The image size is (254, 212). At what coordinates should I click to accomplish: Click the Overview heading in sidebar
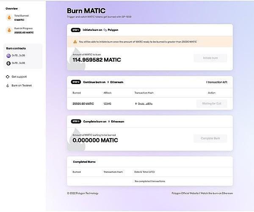(12, 8)
